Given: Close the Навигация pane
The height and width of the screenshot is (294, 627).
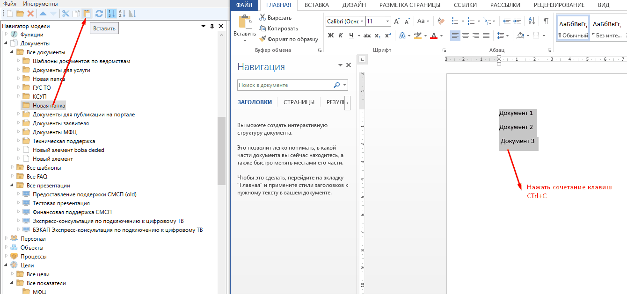Looking at the screenshot, I should pos(349,65).
